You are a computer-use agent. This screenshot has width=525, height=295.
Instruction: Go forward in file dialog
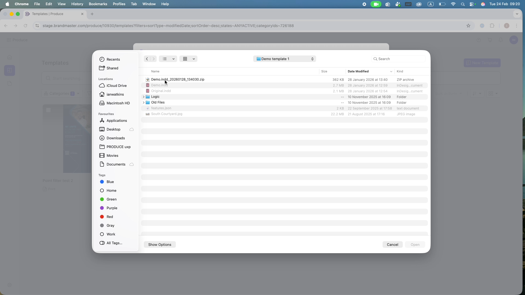(x=154, y=59)
